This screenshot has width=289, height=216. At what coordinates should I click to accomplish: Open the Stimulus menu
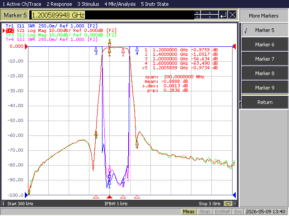click(88, 4)
